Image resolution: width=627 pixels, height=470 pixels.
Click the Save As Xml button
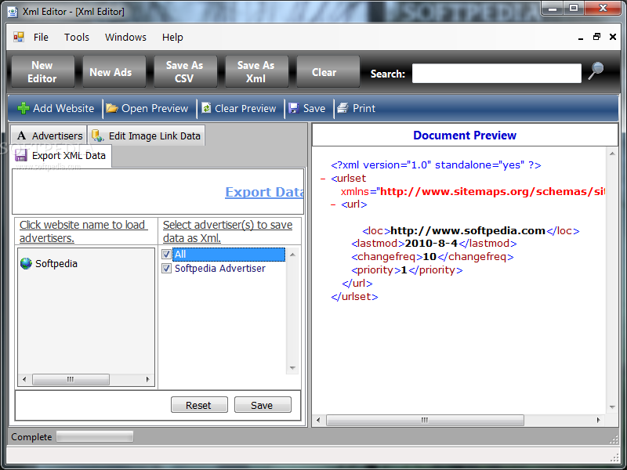point(256,71)
